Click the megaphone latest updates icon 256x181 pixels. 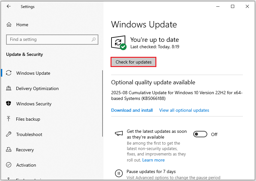point(119,133)
